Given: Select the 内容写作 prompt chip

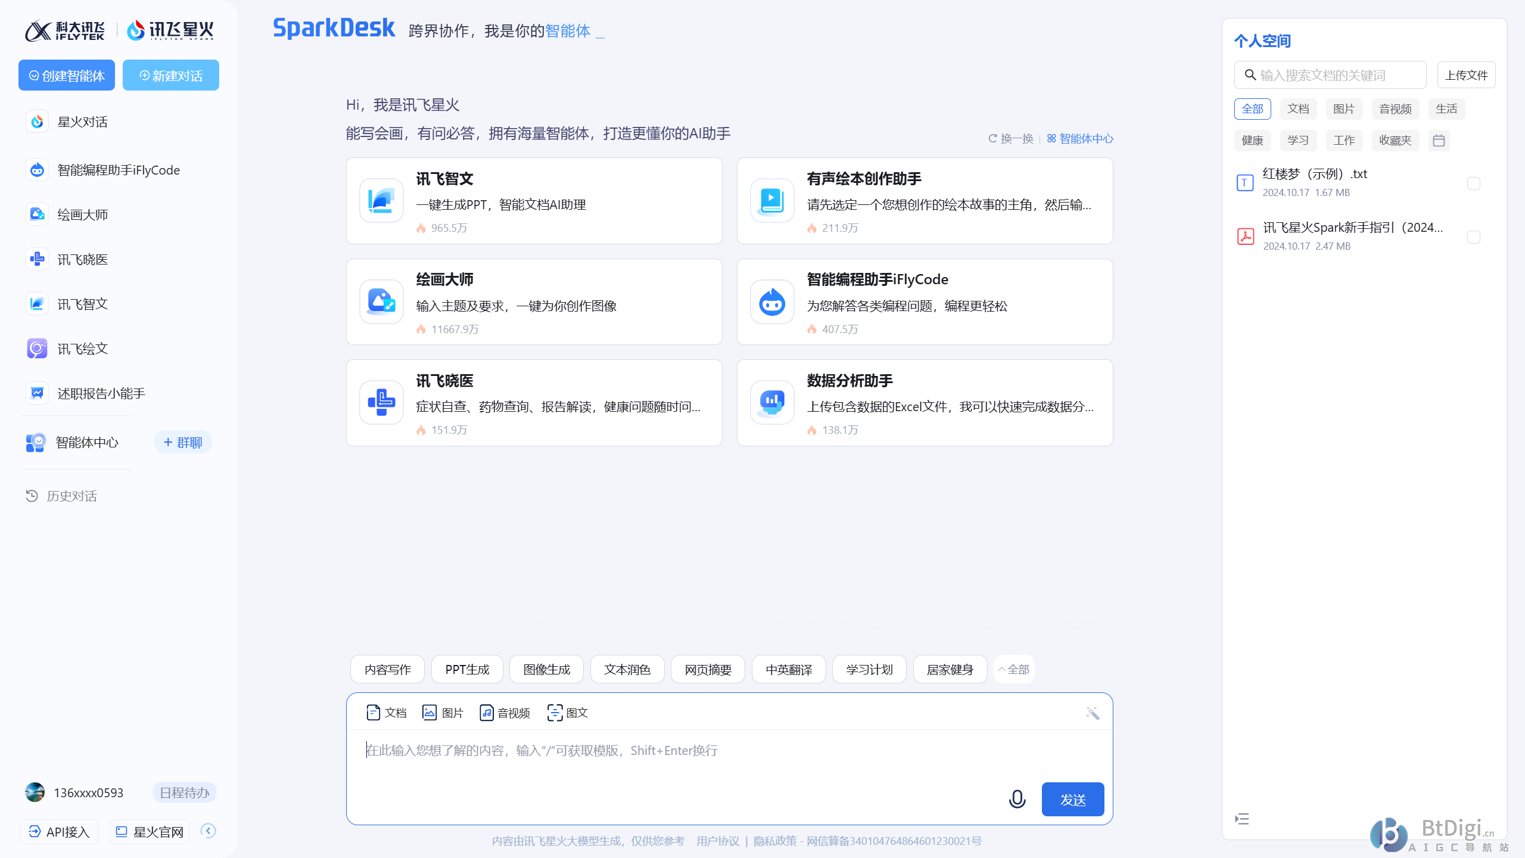Looking at the screenshot, I should coord(388,669).
